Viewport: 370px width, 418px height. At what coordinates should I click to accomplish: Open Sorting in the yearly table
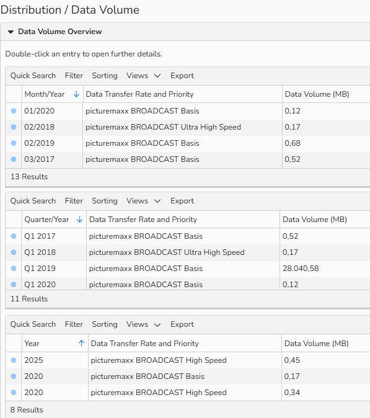coord(105,324)
